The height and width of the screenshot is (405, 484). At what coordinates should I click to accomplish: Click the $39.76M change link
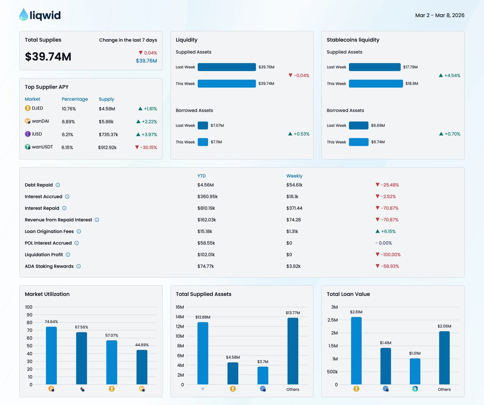click(146, 60)
